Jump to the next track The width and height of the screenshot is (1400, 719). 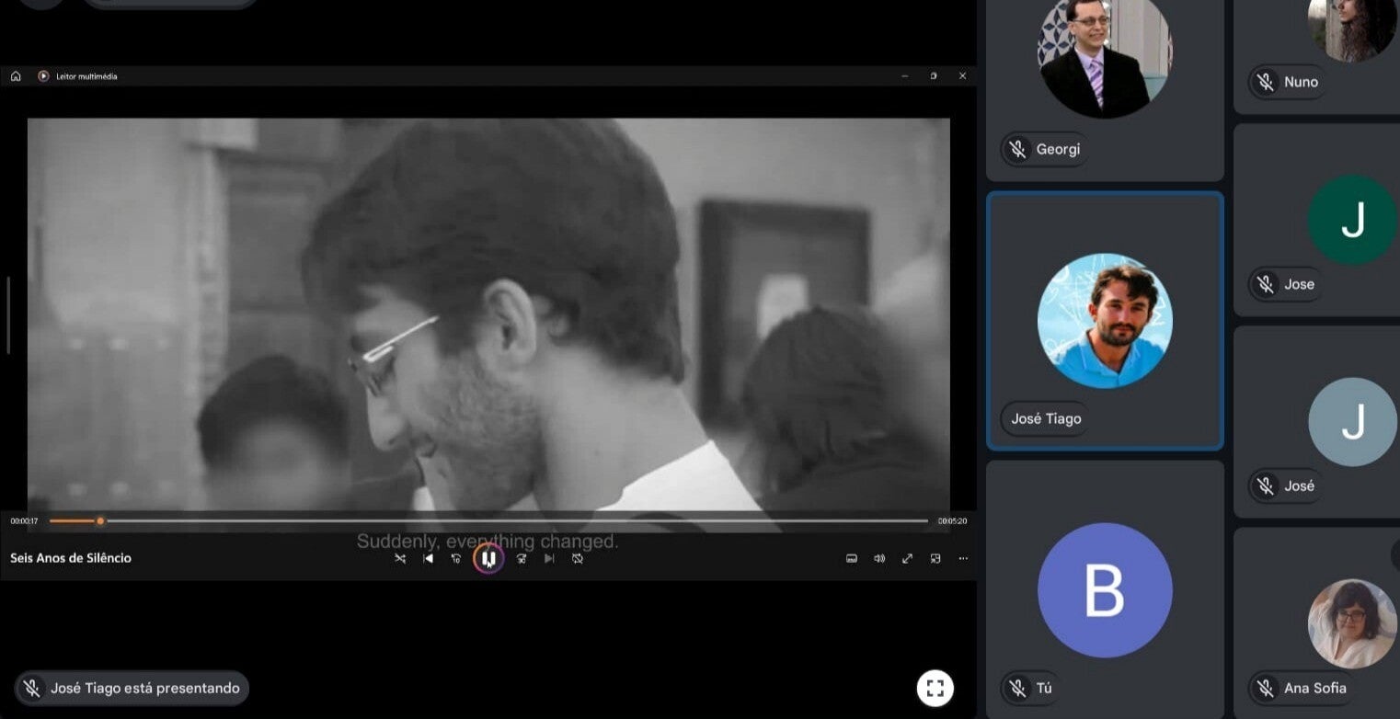point(549,558)
